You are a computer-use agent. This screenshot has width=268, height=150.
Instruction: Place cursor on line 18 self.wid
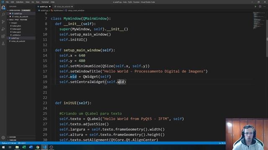tap(68, 77)
